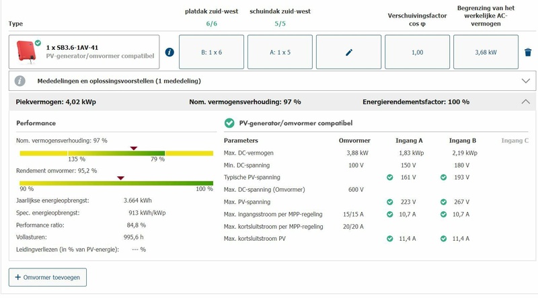Image resolution: width=538 pixels, height=298 pixels.
Task: Click the Vollasturen 995,6 h value
Action: (133, 237)
